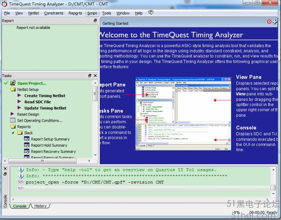
Task: Click the Getting Started pane title
Action: coord(115,24)
